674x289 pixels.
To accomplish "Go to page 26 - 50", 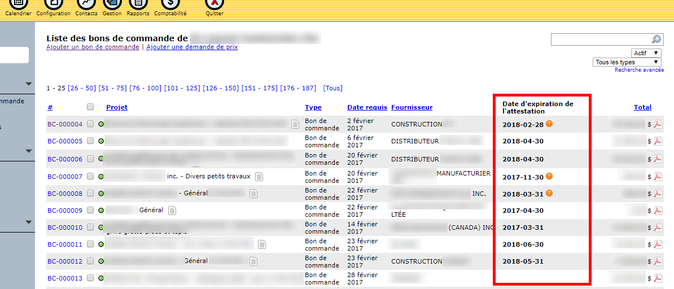I will click(x=82, y=88).
